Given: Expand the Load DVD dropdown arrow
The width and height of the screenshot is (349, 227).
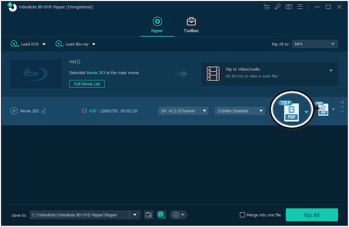Looking at the screenshot, I should click(x=44, y=44).
